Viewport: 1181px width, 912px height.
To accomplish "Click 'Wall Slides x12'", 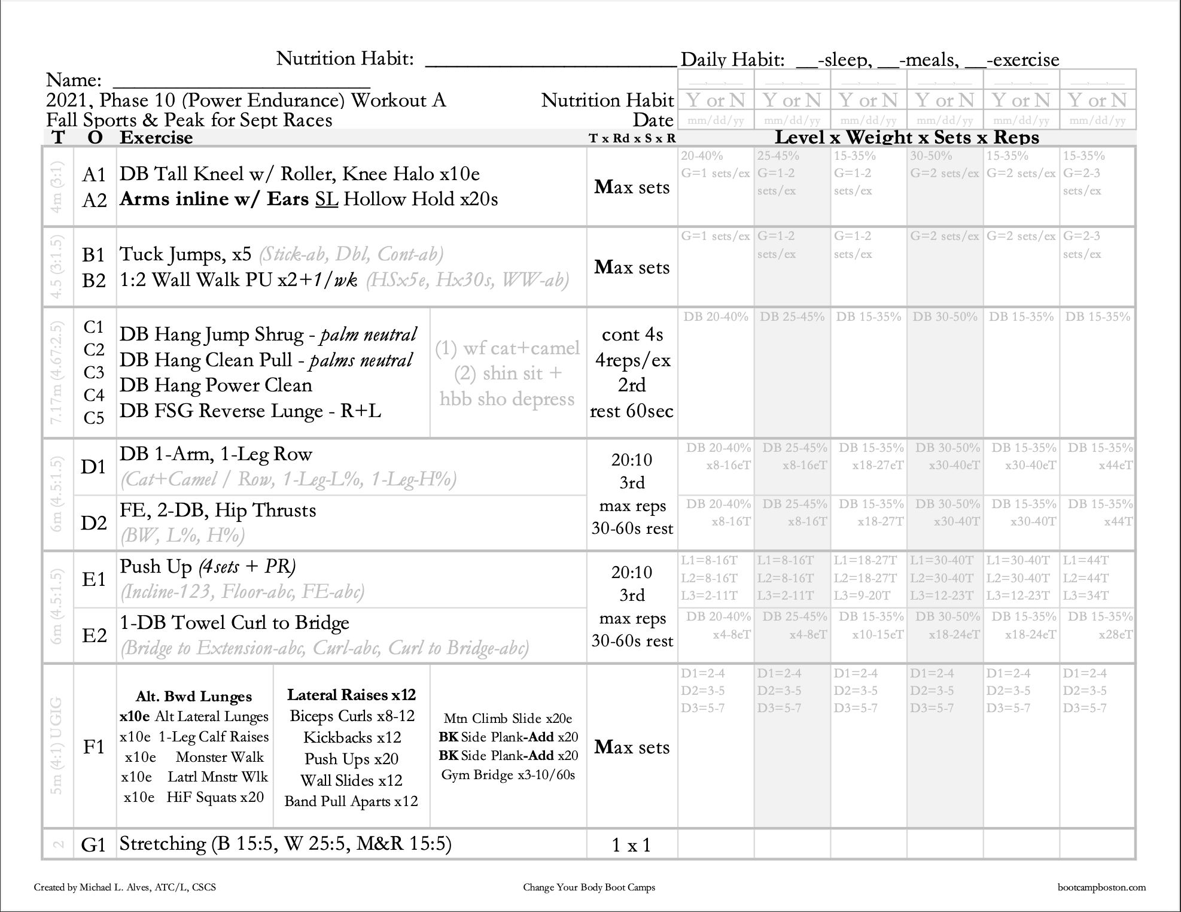I will 351,780.
